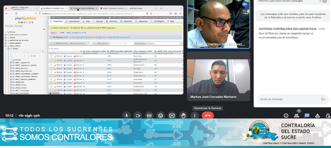Open the Más dropdown menu
Image resolution: width=331 pixels, height=148 pixels.
tap(171, 21)
